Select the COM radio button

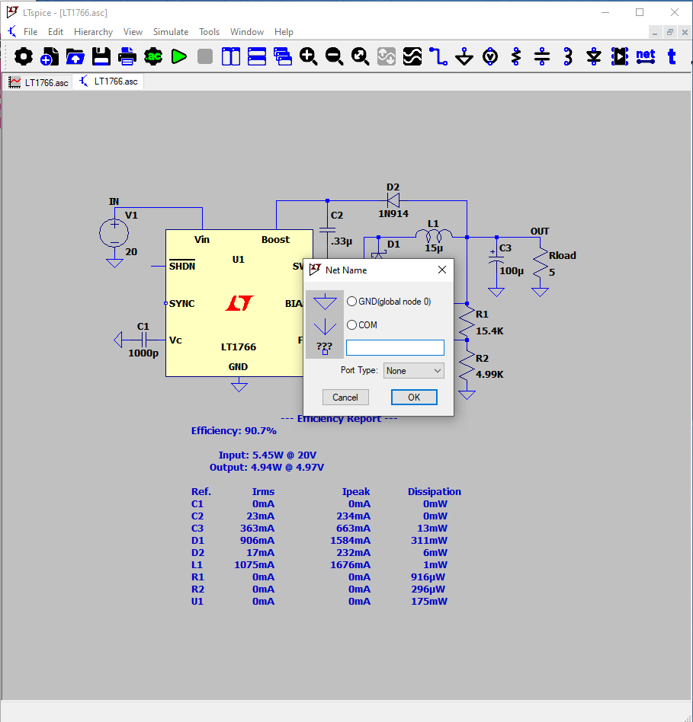tap(352, 325)
